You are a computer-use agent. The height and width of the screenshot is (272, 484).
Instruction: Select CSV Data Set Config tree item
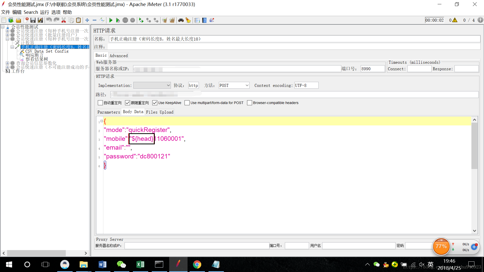[x=47, y=51]
